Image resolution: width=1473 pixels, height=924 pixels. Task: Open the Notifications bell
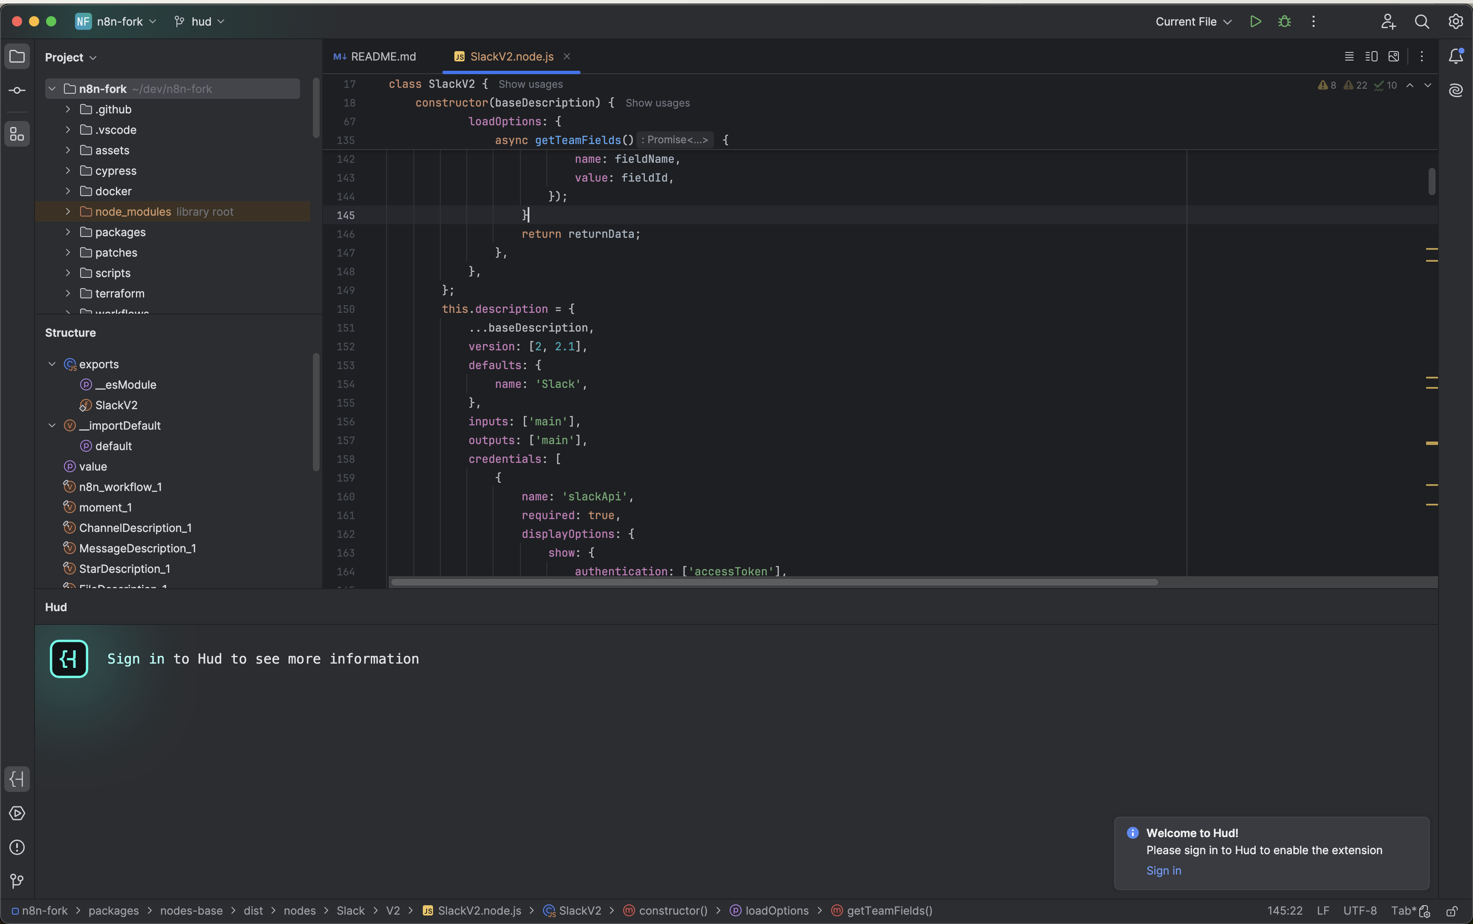[x=1455, y=56]
